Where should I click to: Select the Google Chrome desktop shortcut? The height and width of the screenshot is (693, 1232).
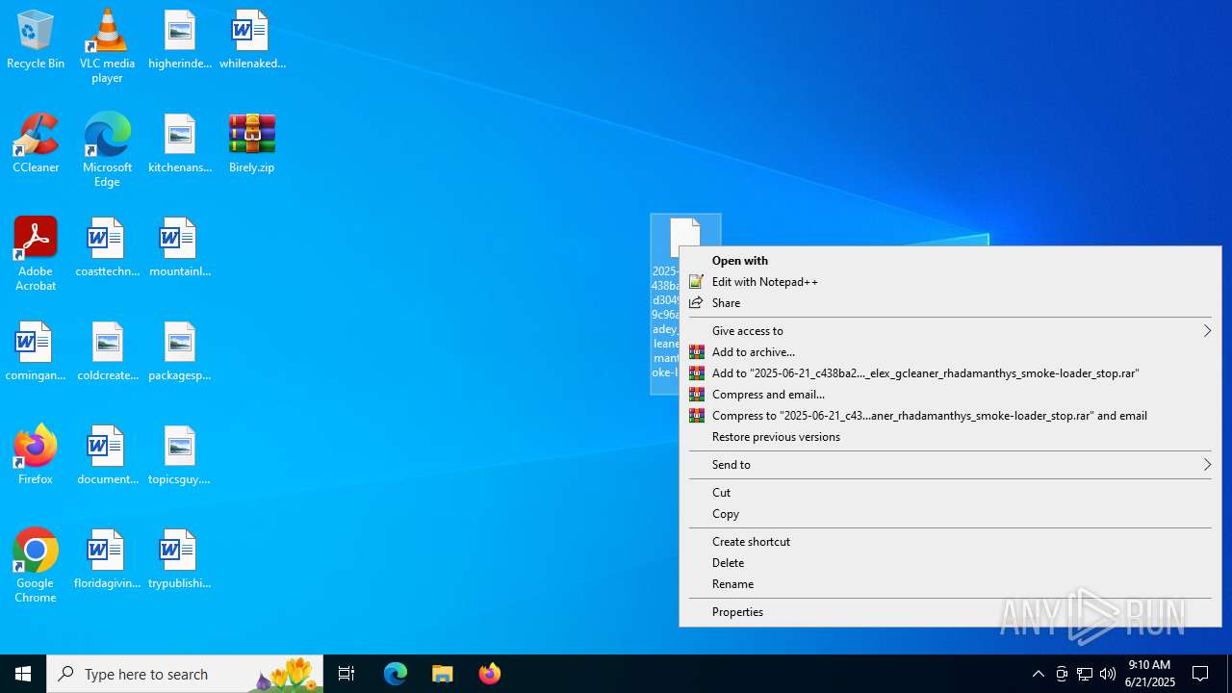click(x=36, y=566)
